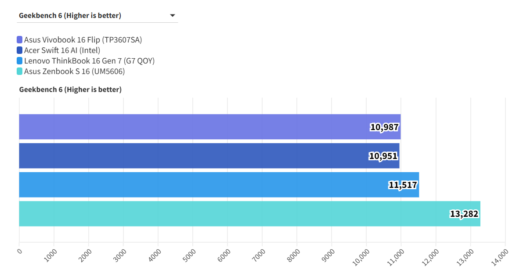Screen dimensions: 523x272
Task: Toggle the Asus Vivobook 16 Flip (TP3607SA) legend label
Action: [x=83, y=40]
